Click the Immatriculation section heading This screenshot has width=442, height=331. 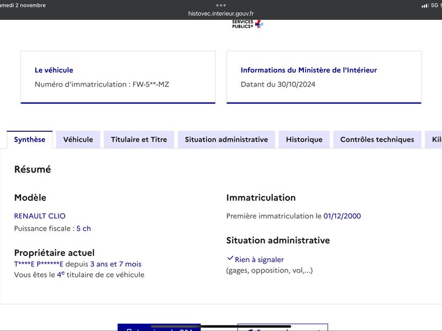pyautogui.click(x=261, y=197)
